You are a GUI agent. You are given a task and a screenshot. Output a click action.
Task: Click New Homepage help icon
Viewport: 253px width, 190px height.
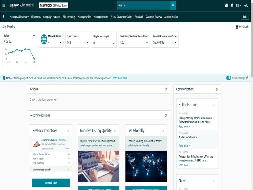[x=247, y=78]
